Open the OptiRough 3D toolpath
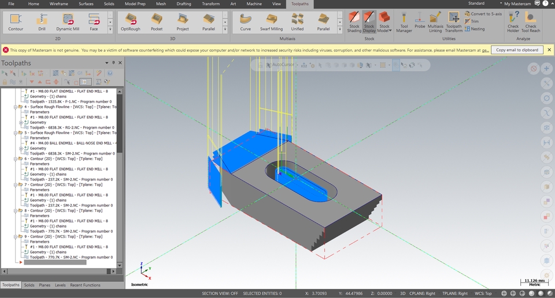The image size is (555, 298). pyautogui.click(x=130, y=22)
